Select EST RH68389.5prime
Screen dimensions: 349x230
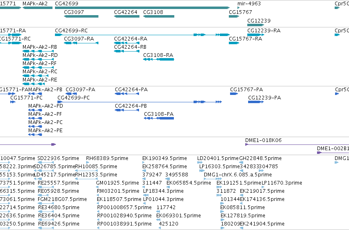point(87,162)
